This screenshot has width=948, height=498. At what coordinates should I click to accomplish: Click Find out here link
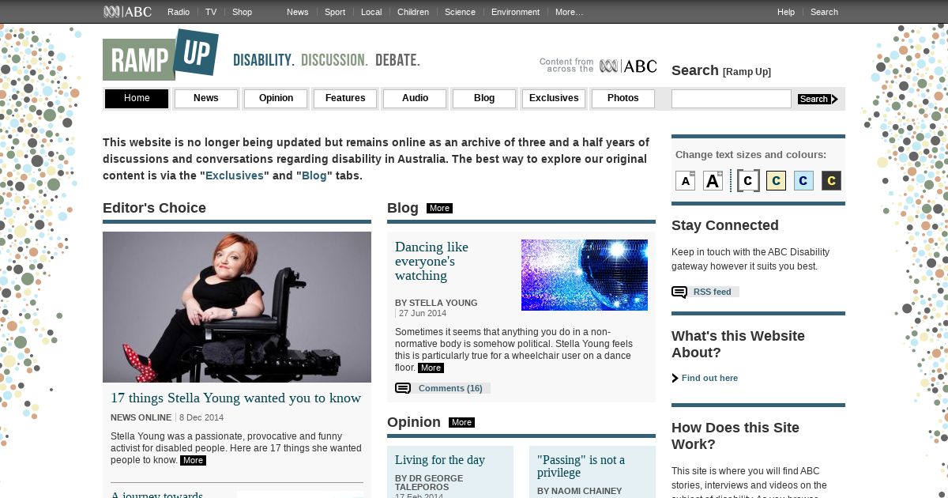coord(709,378)
